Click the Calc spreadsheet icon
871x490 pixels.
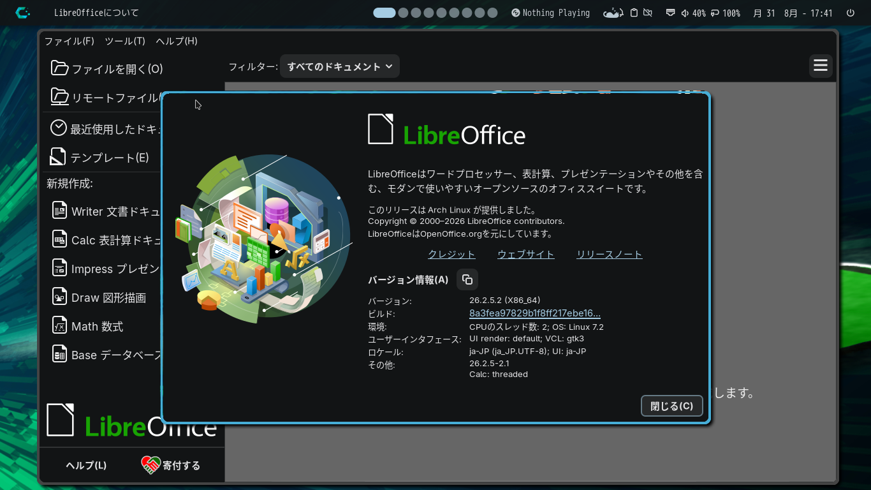(x=59, y=239)
